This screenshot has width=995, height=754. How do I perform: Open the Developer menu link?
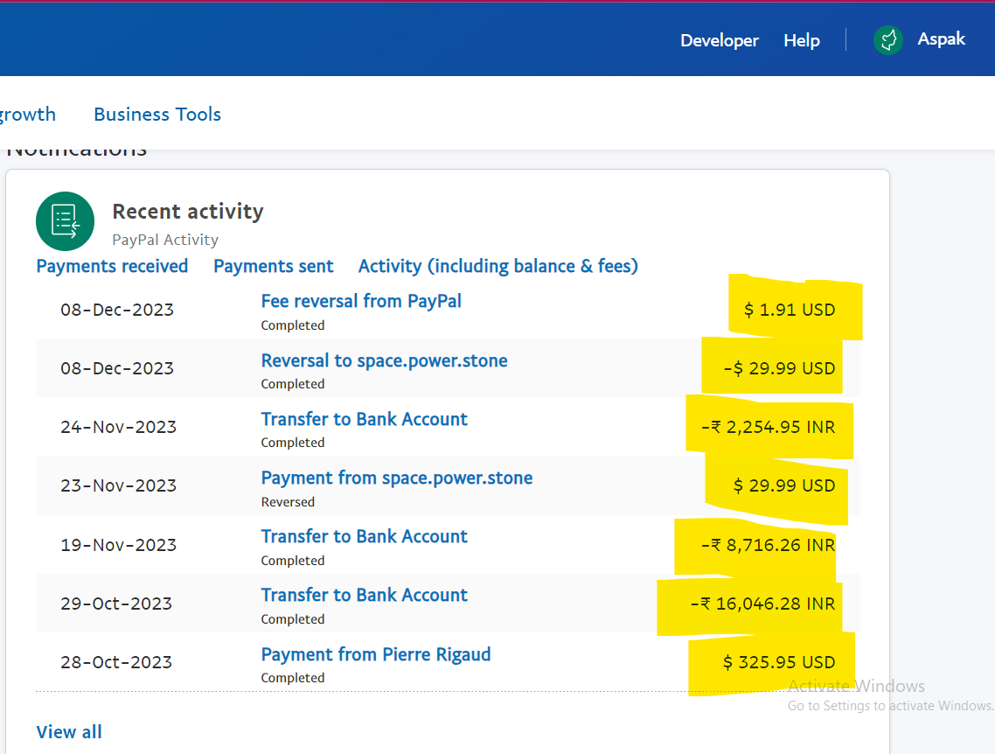[x=720, y=41]
